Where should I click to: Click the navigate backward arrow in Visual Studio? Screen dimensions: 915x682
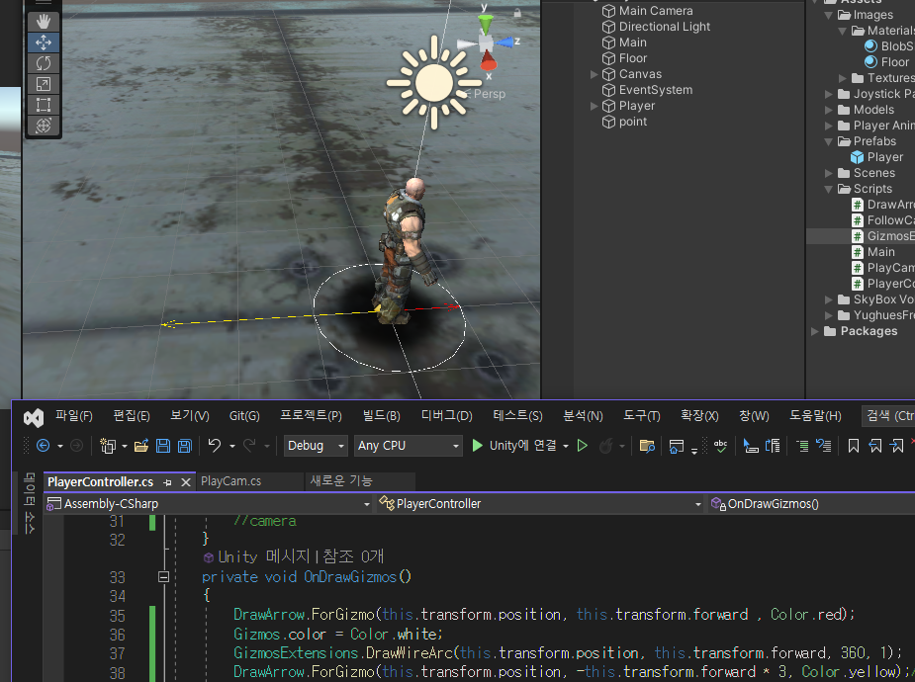point(44,446)
